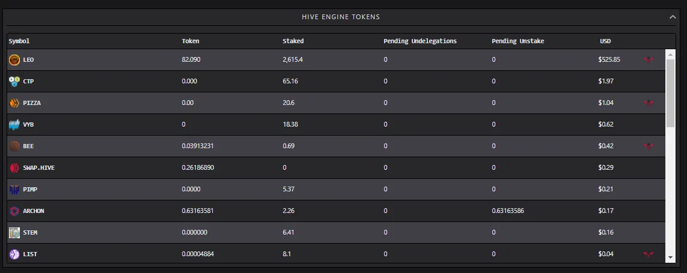Click BEE token balance 0.03913231
The image size is (687, 273).
point(198,146)
